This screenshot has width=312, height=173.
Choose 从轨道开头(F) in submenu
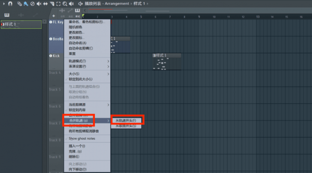tap(126, 120)
